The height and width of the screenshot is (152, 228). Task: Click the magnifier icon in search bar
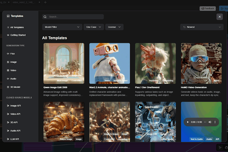[45, 17]
